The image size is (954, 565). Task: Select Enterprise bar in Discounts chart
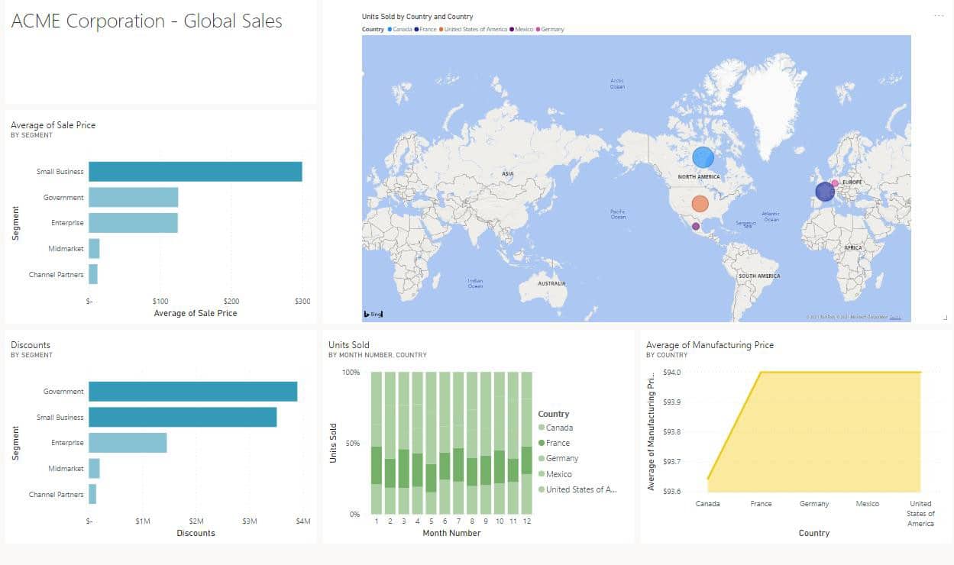click(x=128, y=443)
